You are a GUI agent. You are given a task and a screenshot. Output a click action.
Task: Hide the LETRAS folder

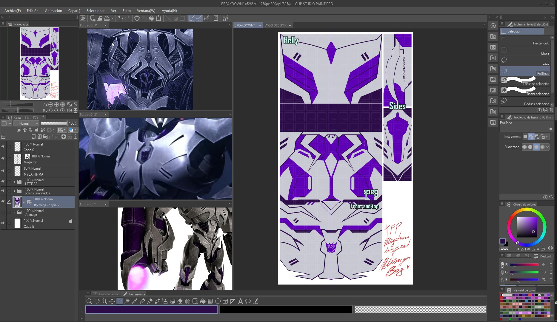pyautogui.click(x=3, y=182)
